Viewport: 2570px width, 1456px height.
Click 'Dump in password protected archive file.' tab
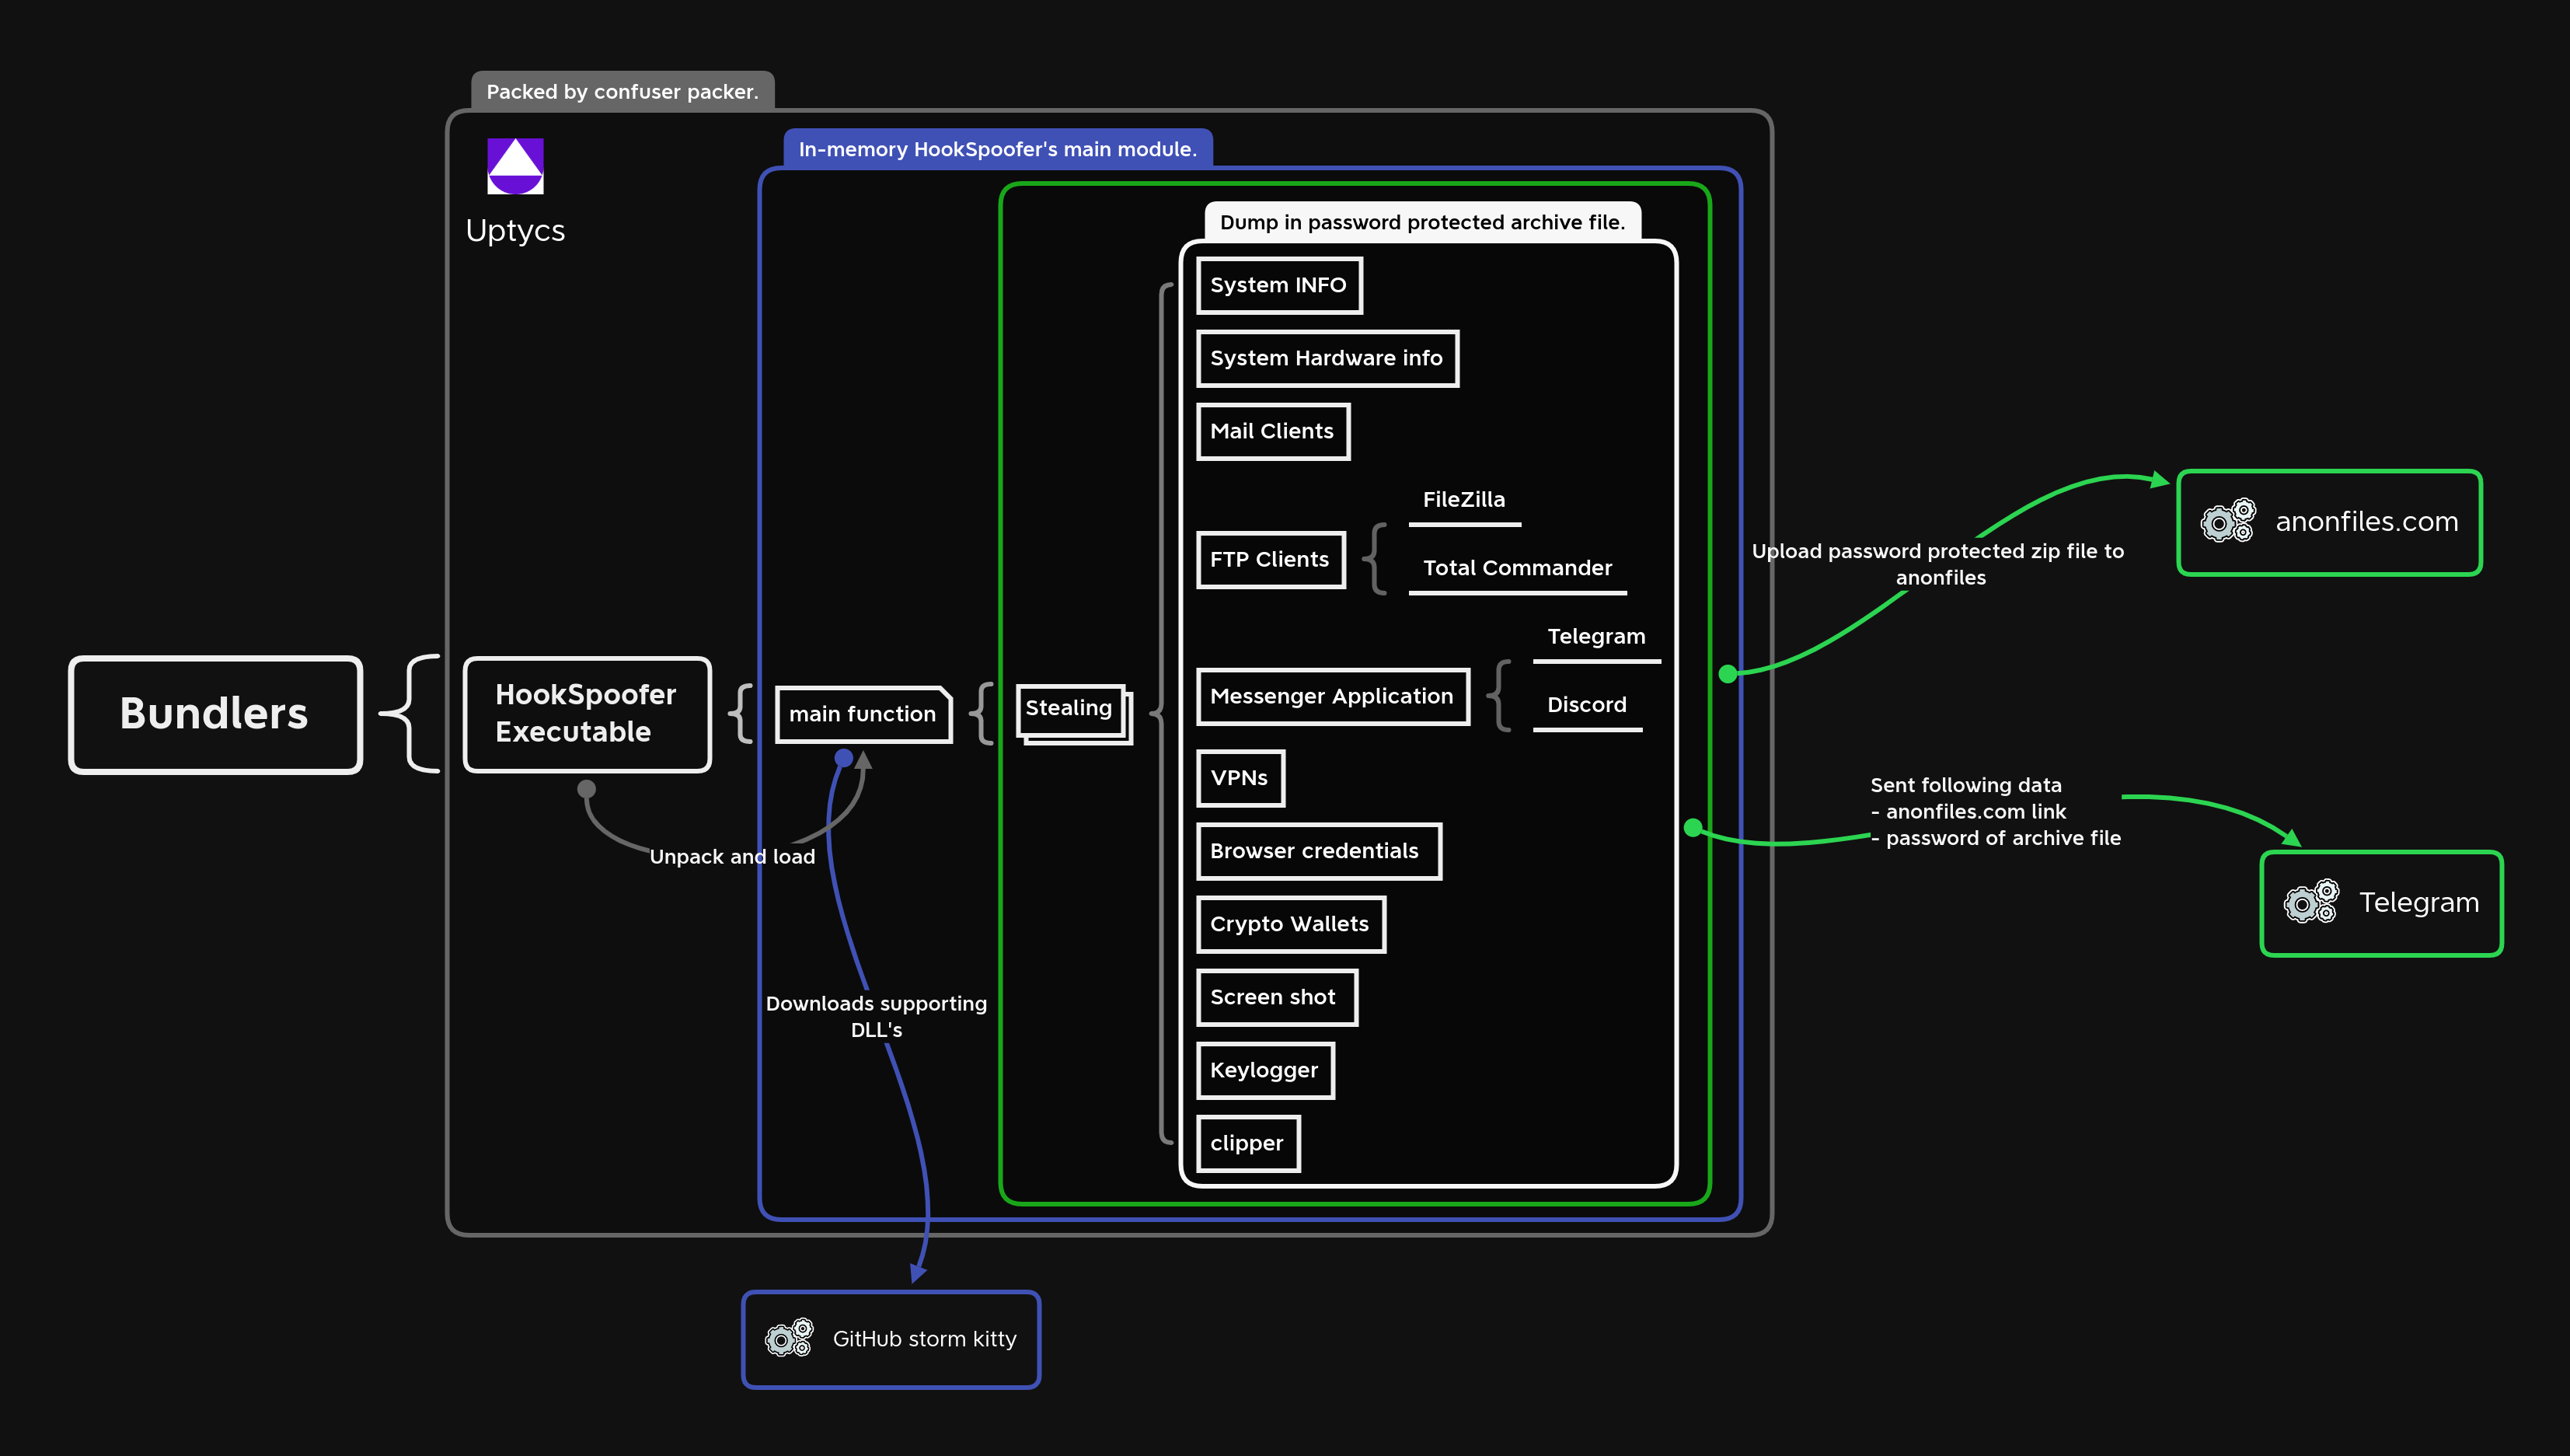1422,222
